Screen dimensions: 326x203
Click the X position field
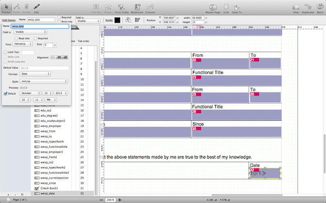click(x=169, y=18)
